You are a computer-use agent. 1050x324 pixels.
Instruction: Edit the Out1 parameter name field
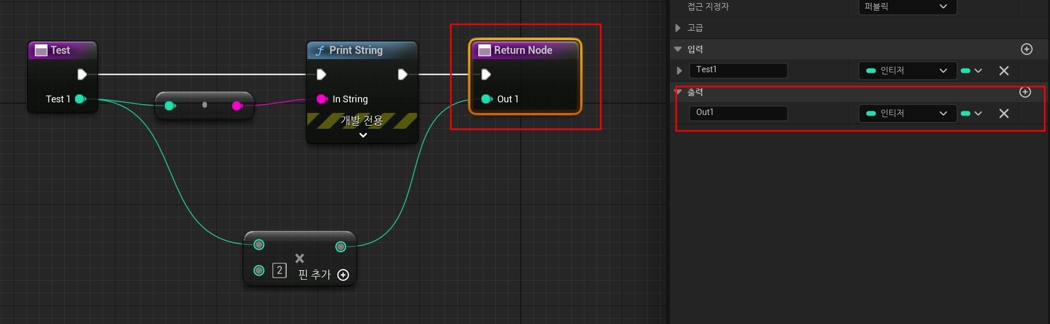(x=738, y=113)
